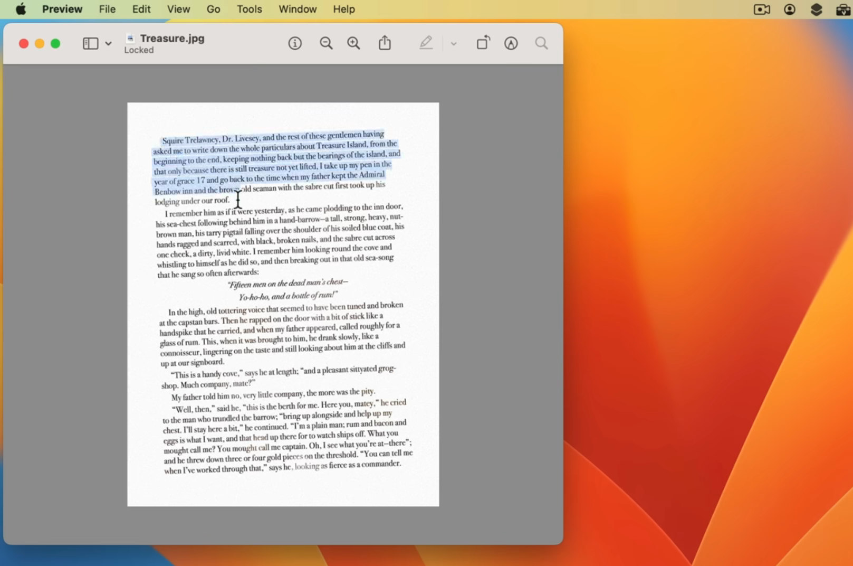The height and width of the screenshot is (566, 853).
Task: Click the stacked layers icon in menu bar
Action: 816,10
